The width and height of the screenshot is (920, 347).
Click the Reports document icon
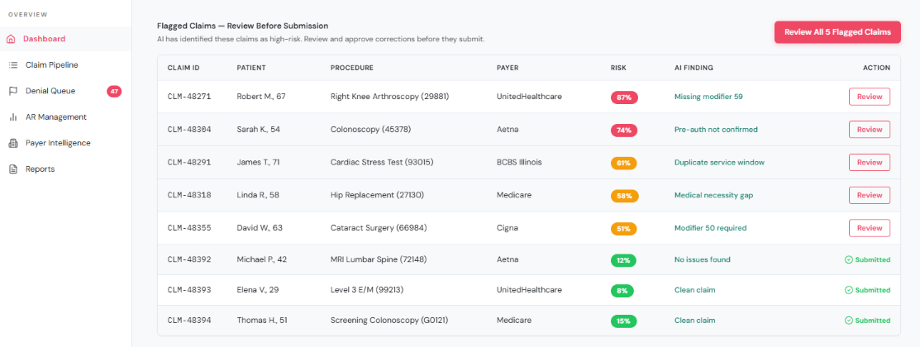[x=13, y=169]
